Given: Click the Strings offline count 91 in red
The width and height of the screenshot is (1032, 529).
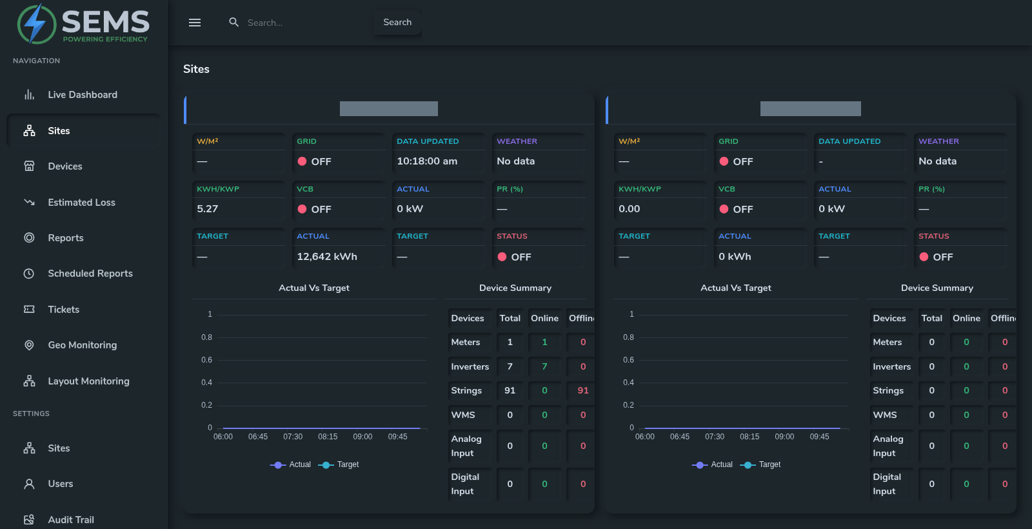Looking at the screenshot, I should (583, 390).
